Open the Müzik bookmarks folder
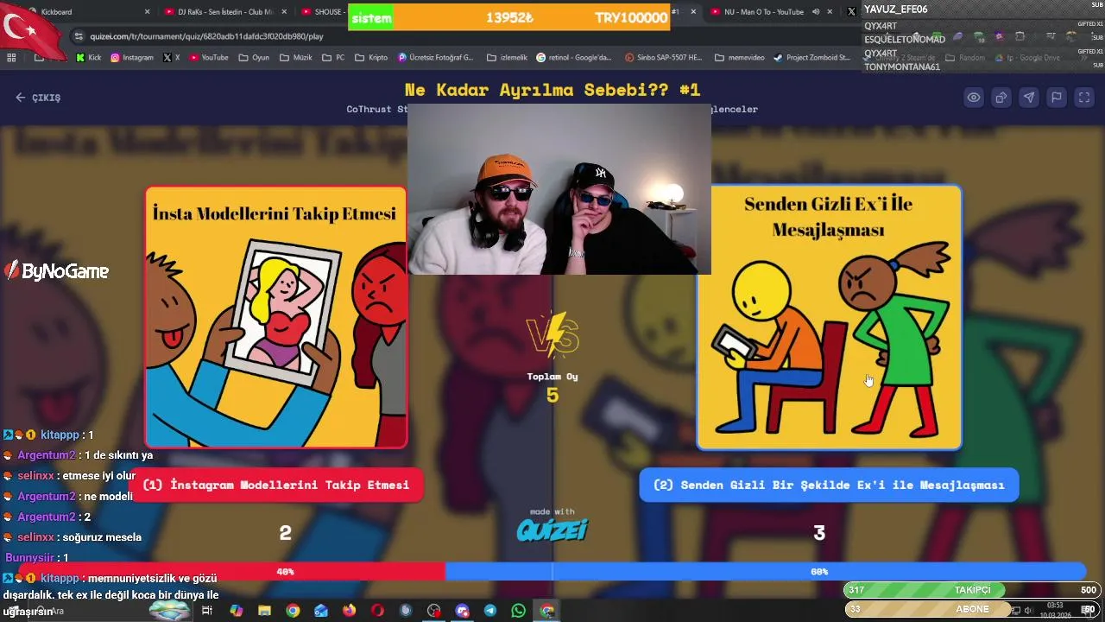This screenshot has height=622, width=1105. tap(296, 58)
